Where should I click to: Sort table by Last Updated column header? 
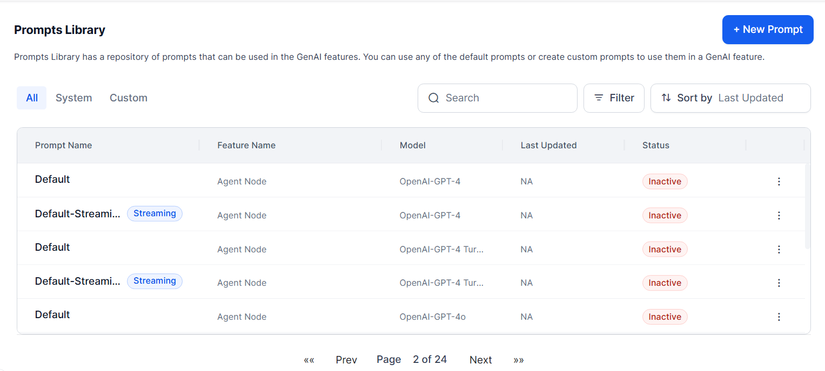pyautogui.click(x=548, y=146)
